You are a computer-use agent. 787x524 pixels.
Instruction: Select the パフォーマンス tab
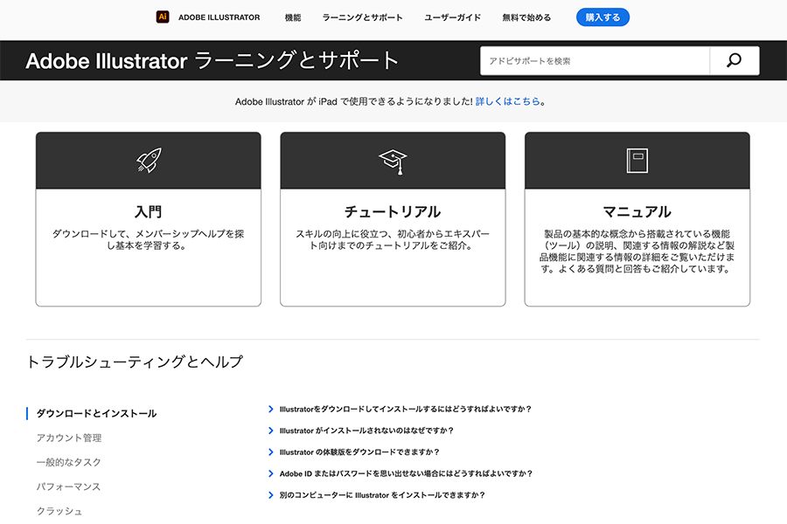pos(68,487)
